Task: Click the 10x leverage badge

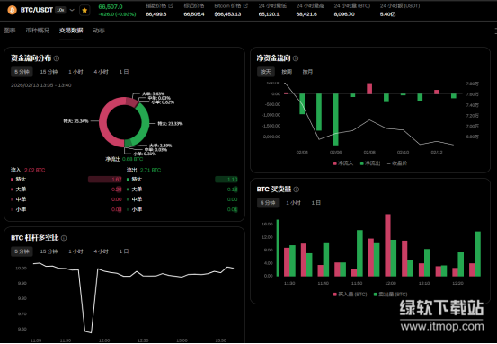Action: tap(60, 10)
